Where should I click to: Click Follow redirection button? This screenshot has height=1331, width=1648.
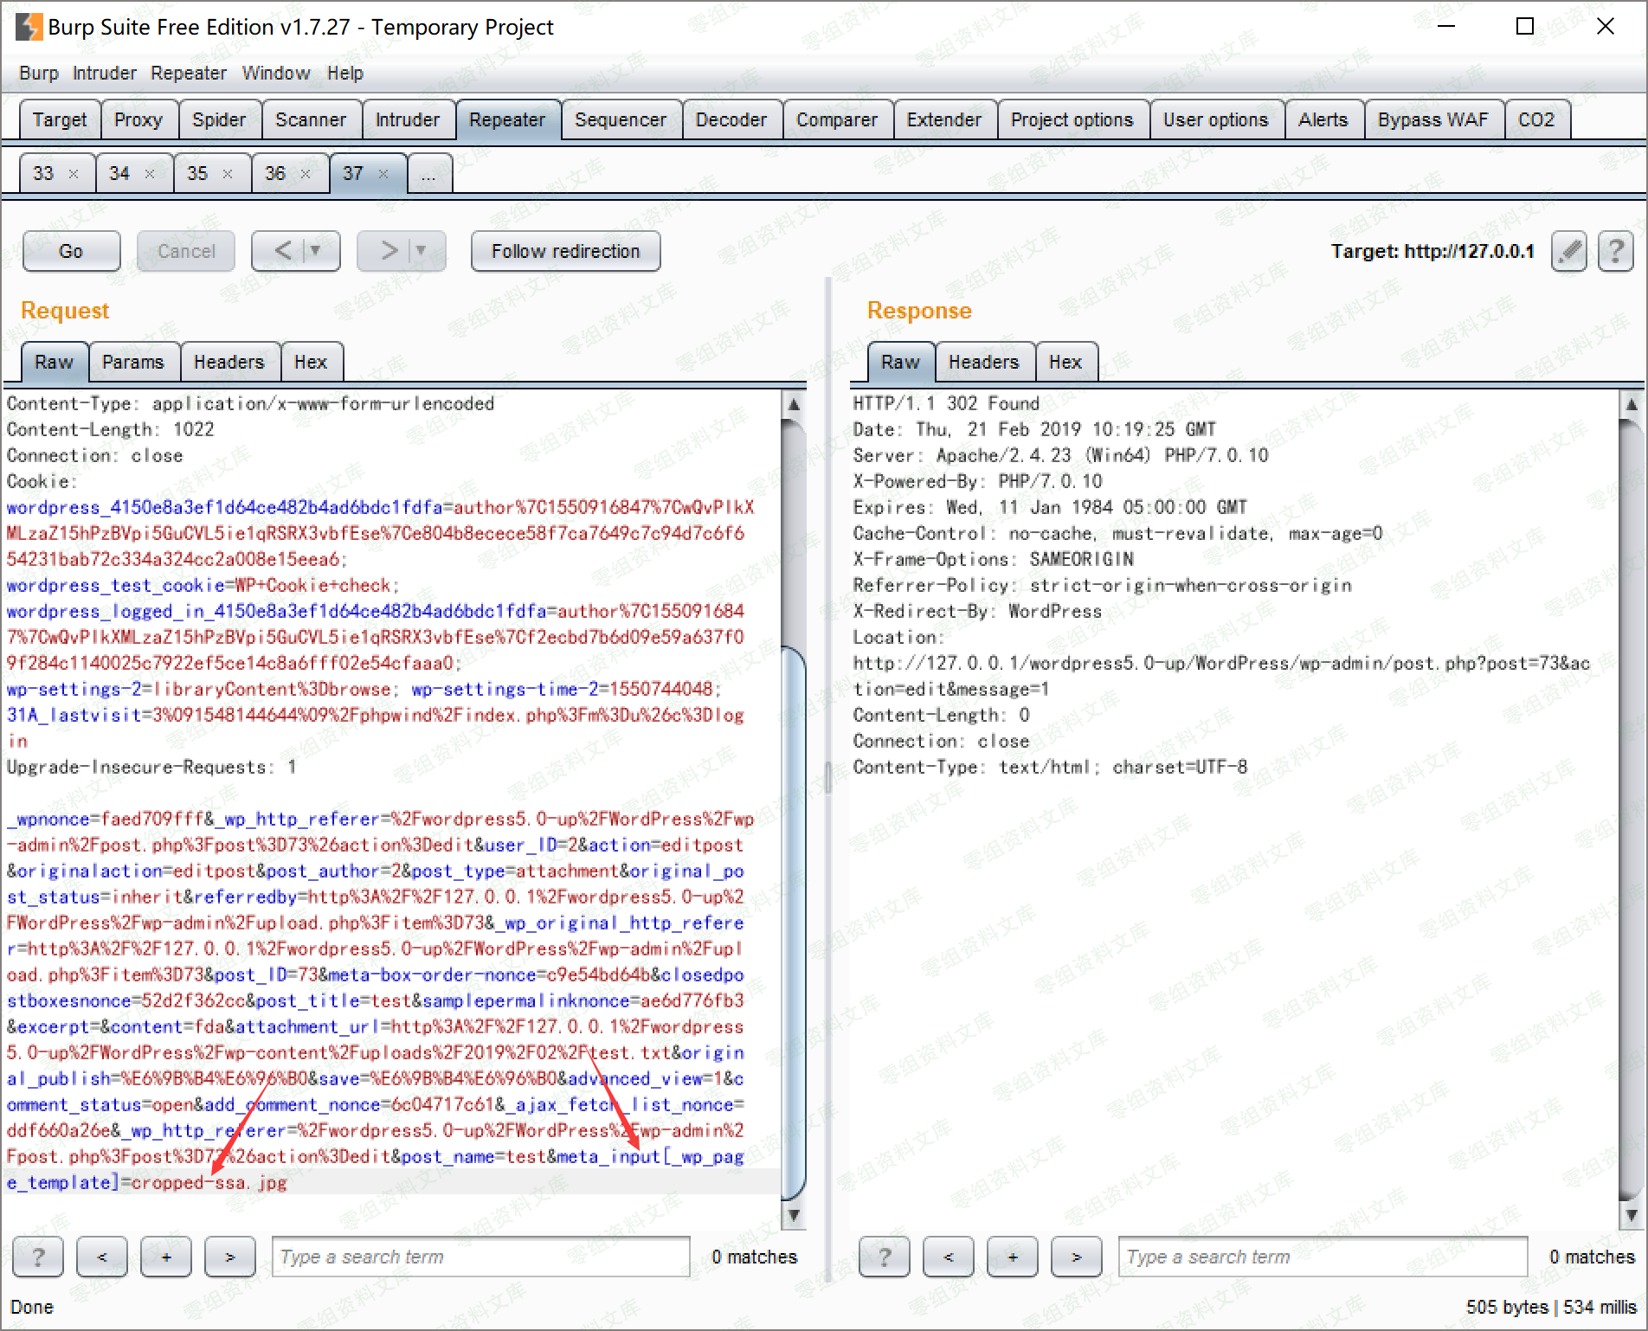pyautogui.click(x=565, y=251)
